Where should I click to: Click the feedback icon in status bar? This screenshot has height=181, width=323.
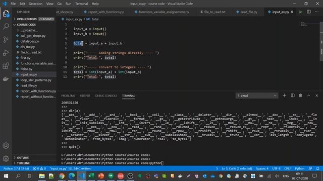tap(310, 168)
